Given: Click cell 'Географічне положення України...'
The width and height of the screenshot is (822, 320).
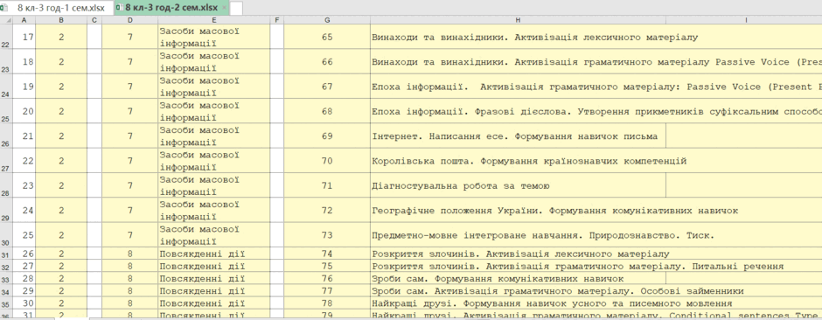Looking at the screenshot, I should click(x=518, y=210).
